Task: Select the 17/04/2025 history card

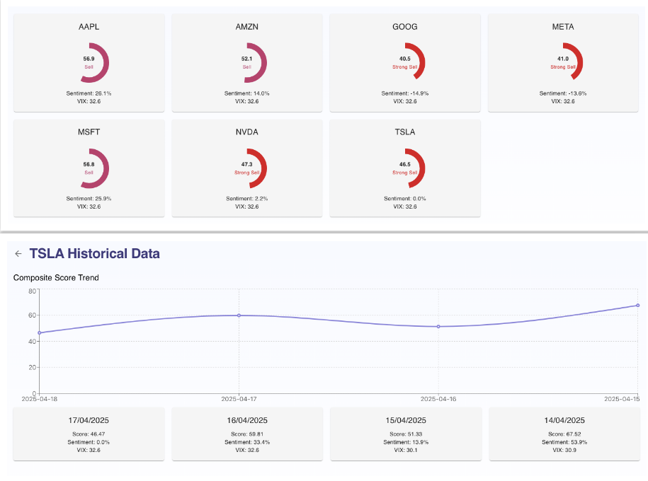Action: tap(89, 434)
